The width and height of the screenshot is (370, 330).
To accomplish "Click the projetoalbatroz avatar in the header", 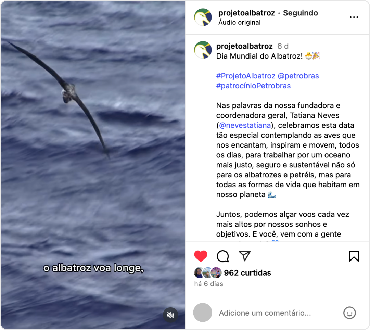I will coord(203,17).
